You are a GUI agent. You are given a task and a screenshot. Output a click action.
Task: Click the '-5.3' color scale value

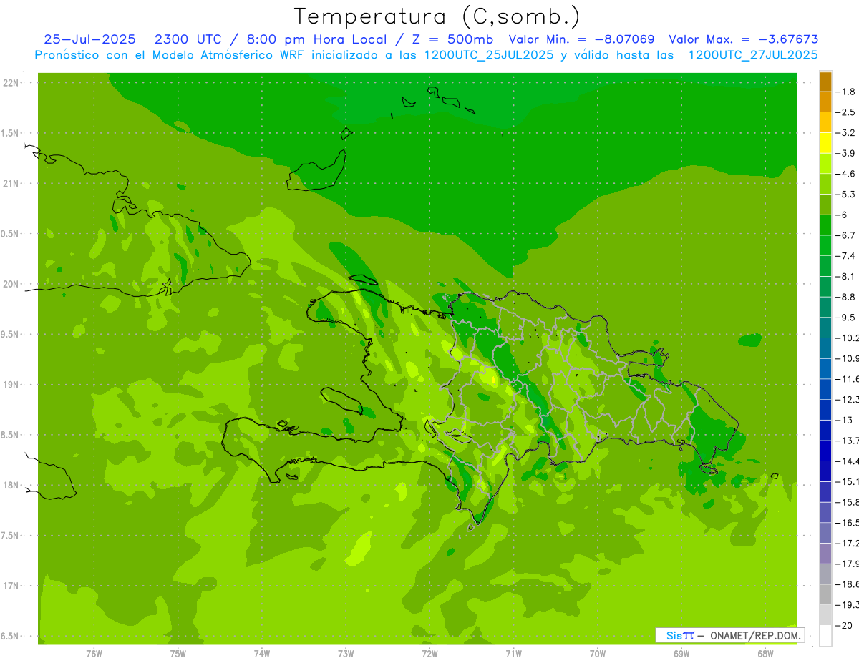[845, 194]
